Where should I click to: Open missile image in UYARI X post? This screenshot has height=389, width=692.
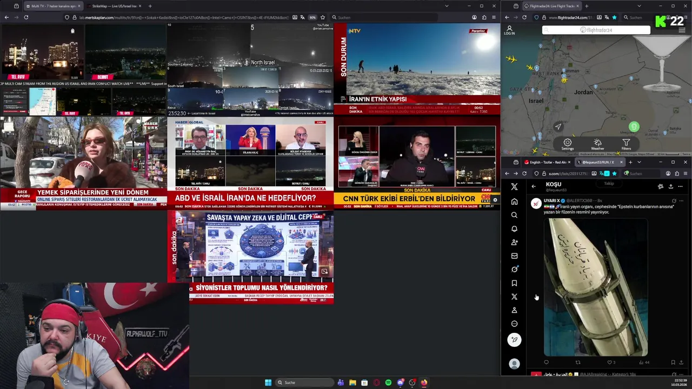(596, 287)
